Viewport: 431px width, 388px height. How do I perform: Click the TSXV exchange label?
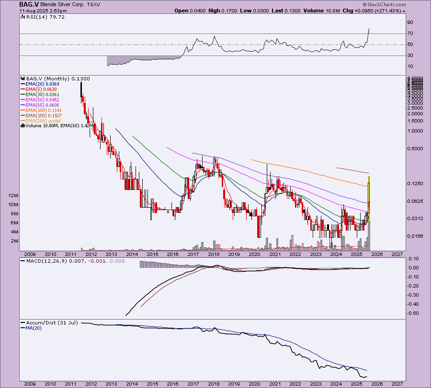point(93,5)
